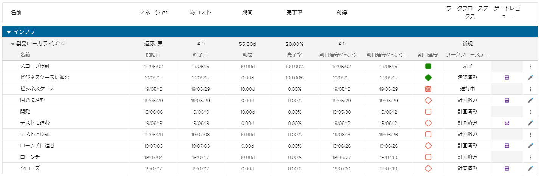
Task: Collapse the インフラ group
Action: point(9,32)
